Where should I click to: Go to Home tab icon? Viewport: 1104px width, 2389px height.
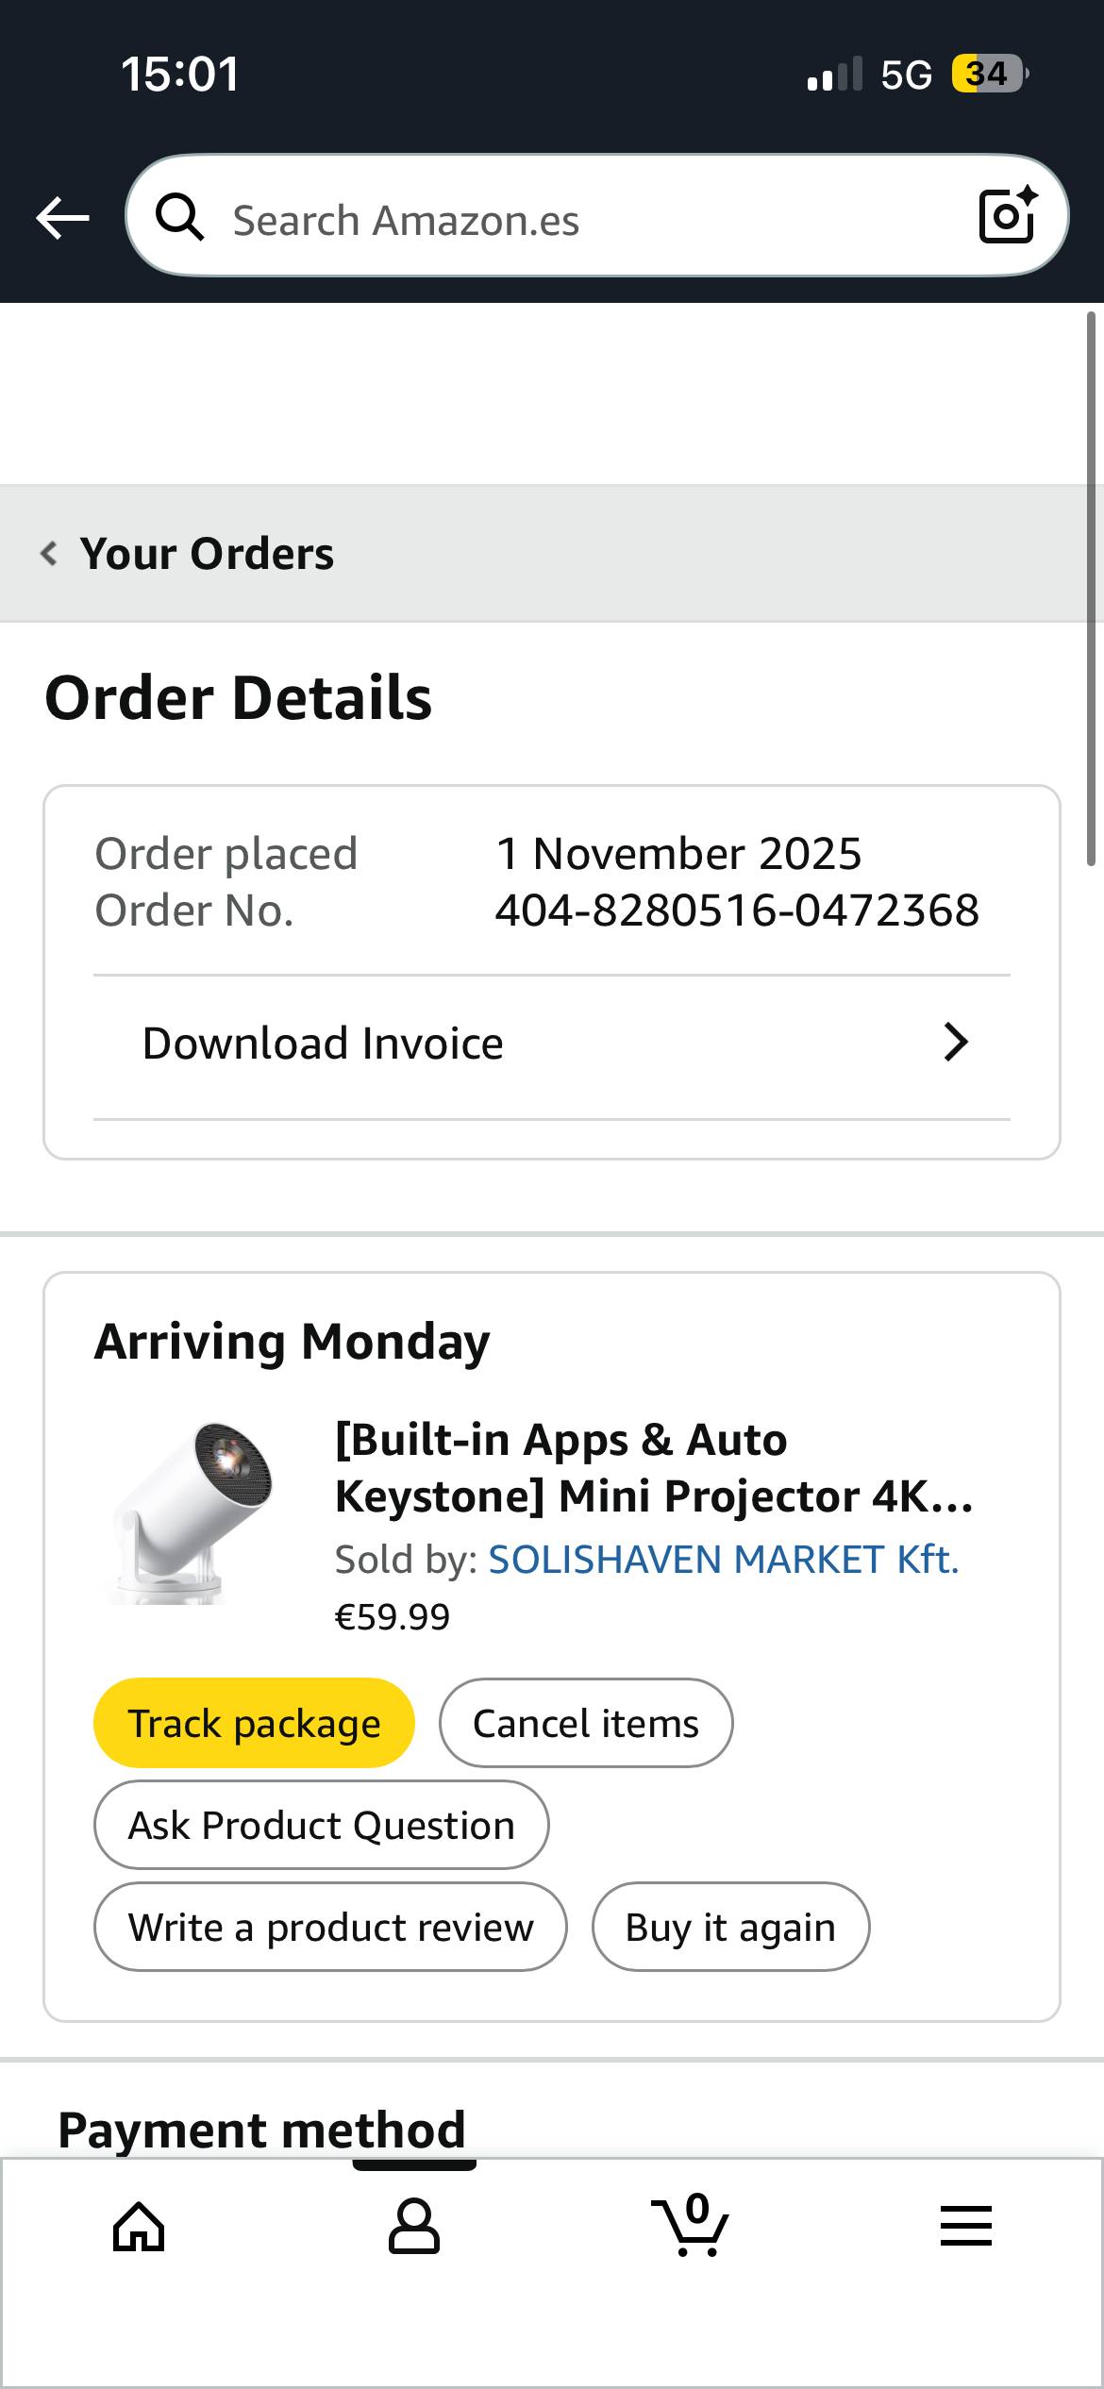[x=139, y=2227]
